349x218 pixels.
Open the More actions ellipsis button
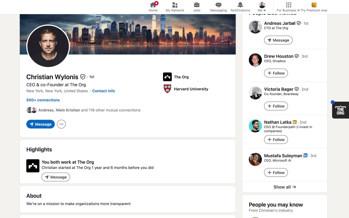tap(61, 124)
